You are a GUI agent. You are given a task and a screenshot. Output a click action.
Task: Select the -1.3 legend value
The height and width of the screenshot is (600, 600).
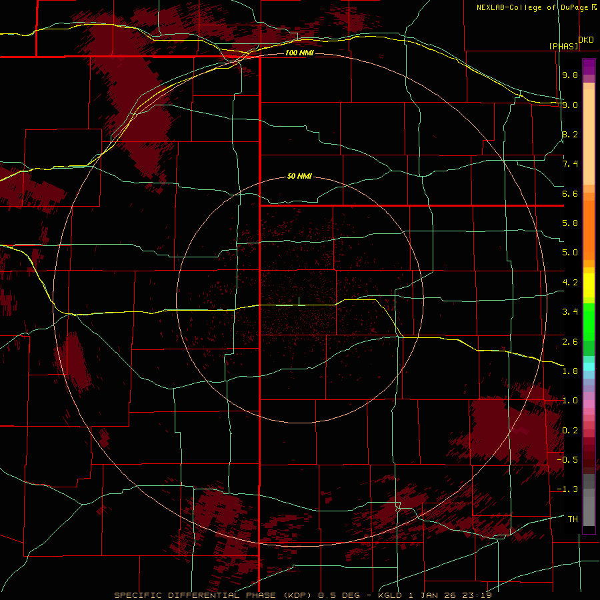click(567, 489)
